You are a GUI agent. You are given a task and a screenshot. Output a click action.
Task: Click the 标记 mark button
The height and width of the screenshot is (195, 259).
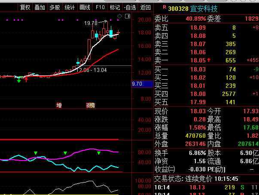pos(115,7)
